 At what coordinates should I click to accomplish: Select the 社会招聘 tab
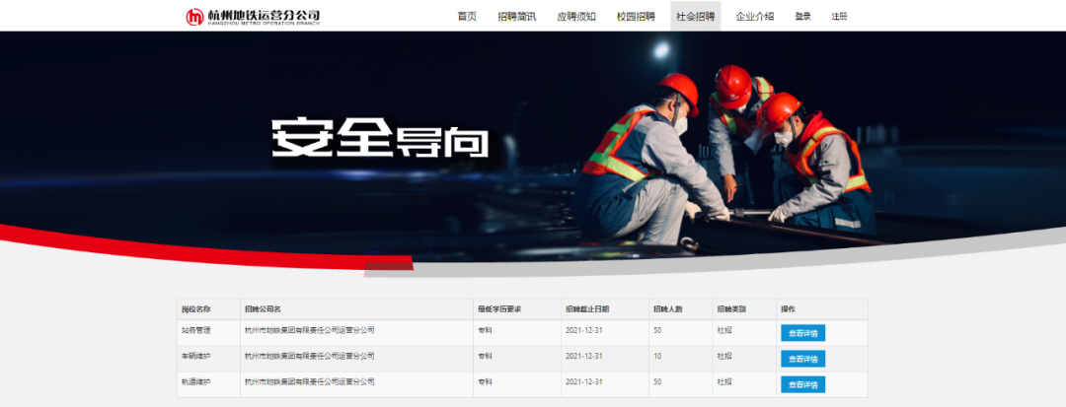tap(696, 17)
